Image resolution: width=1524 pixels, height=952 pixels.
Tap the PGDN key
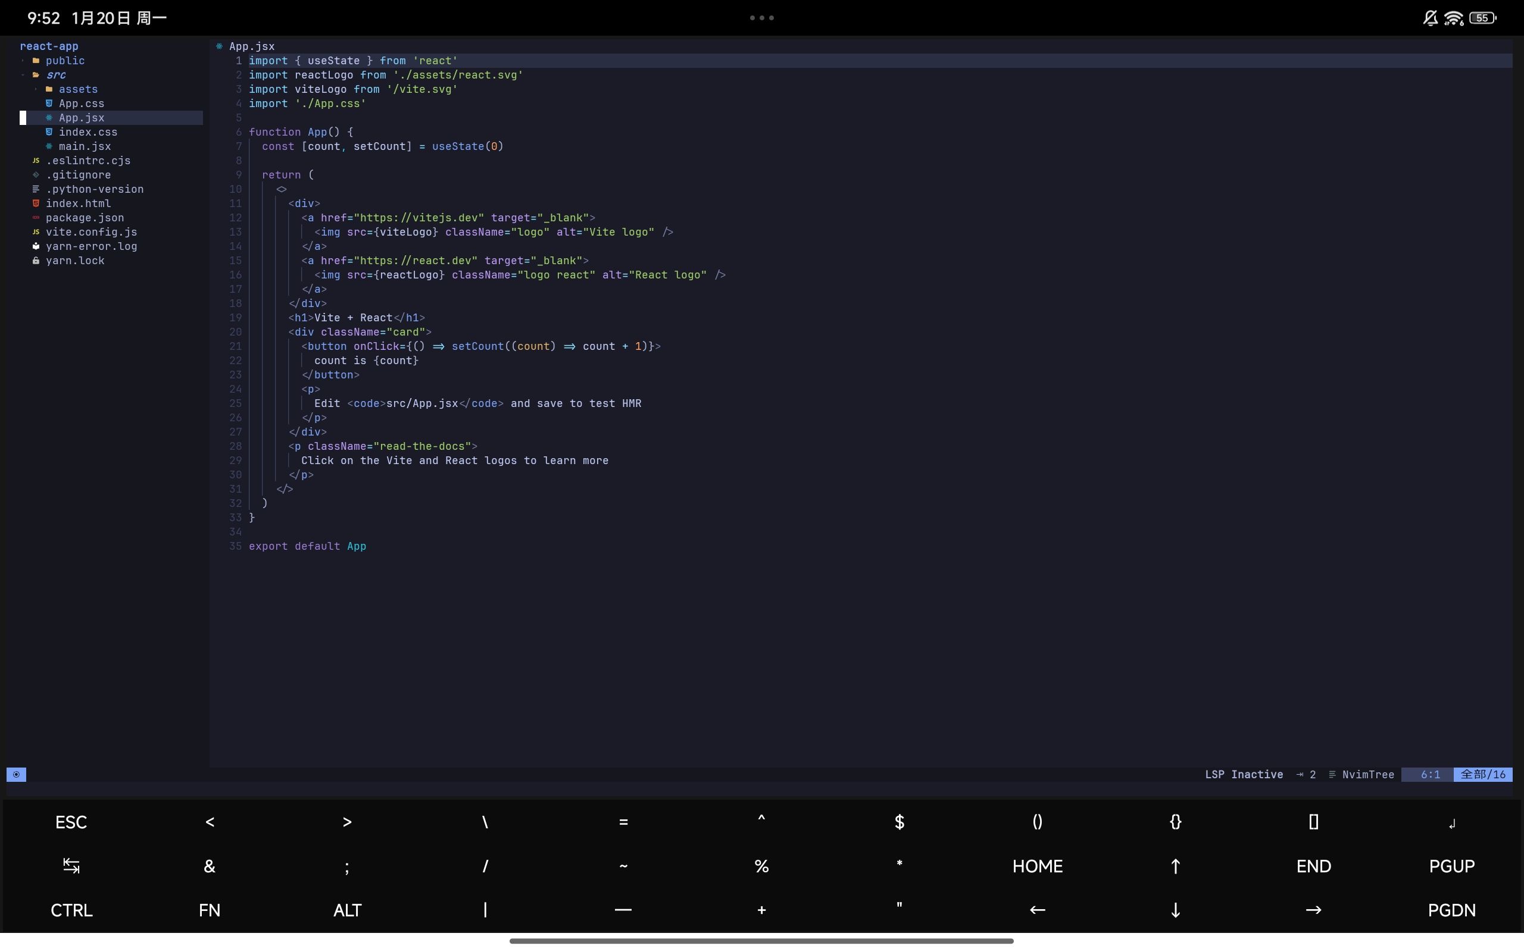1451,910
